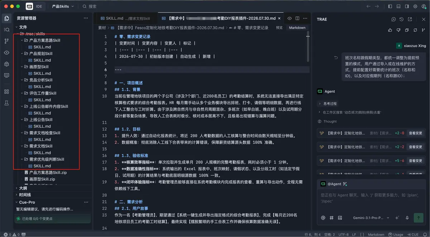Open the user account avatar icon

(424, 6)
